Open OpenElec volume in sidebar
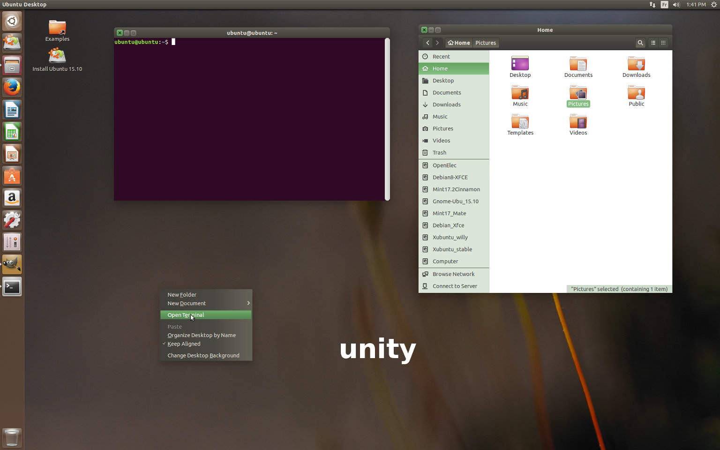 pos(454,165)
